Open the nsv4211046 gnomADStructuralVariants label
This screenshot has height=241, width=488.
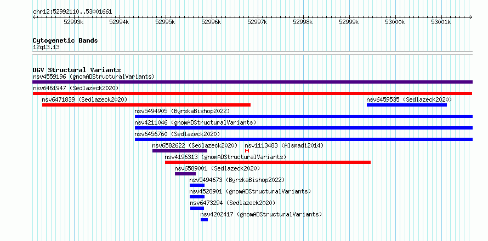pos(195,122)
